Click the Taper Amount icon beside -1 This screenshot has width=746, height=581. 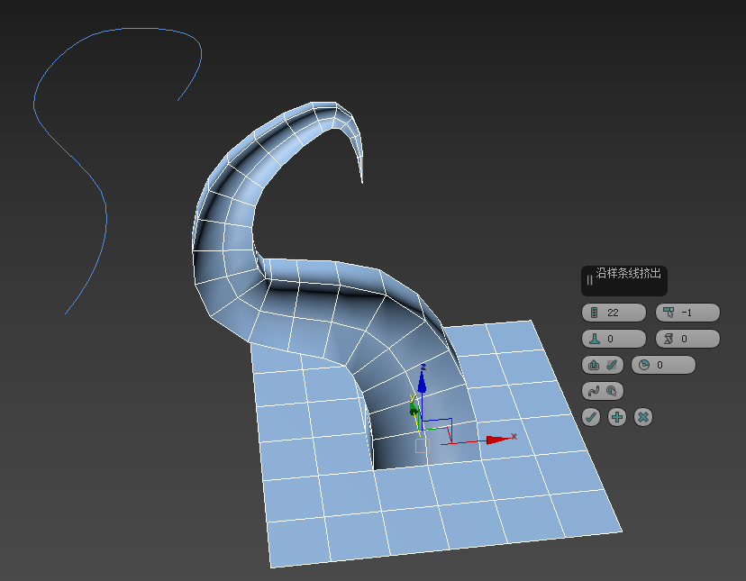pyautogui.click(x=668, y=313)
